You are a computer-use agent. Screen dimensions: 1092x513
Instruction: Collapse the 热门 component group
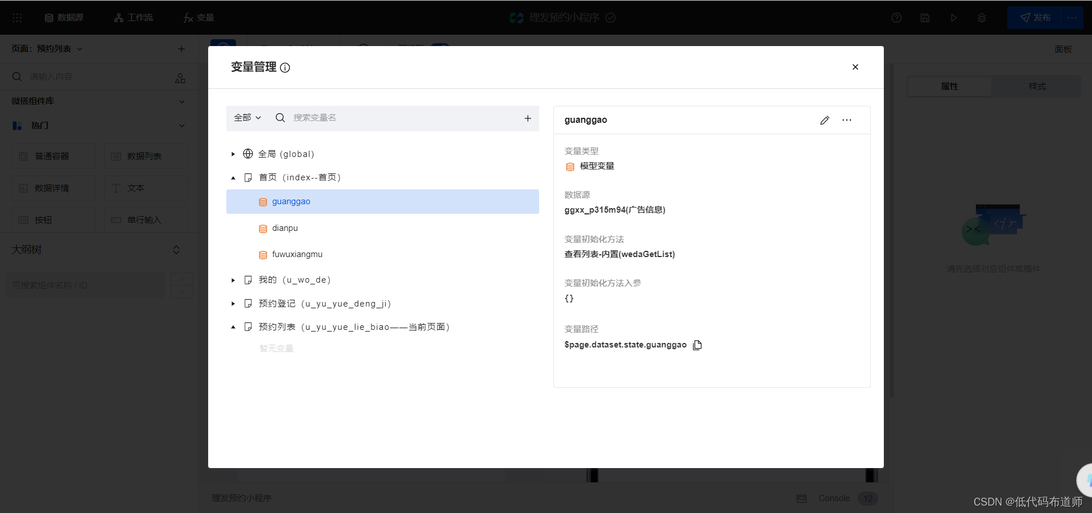pyautogui.click(x=182, y=126)
